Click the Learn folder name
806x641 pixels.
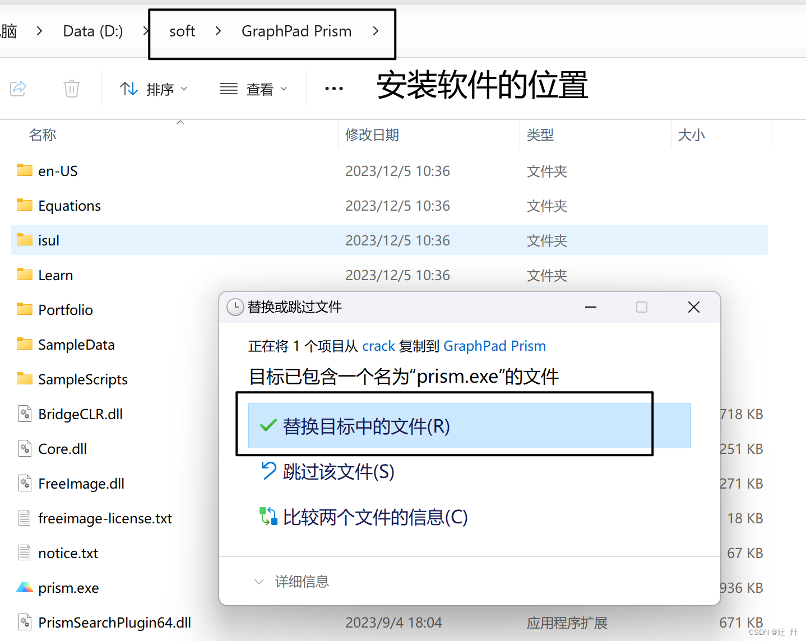55,275
